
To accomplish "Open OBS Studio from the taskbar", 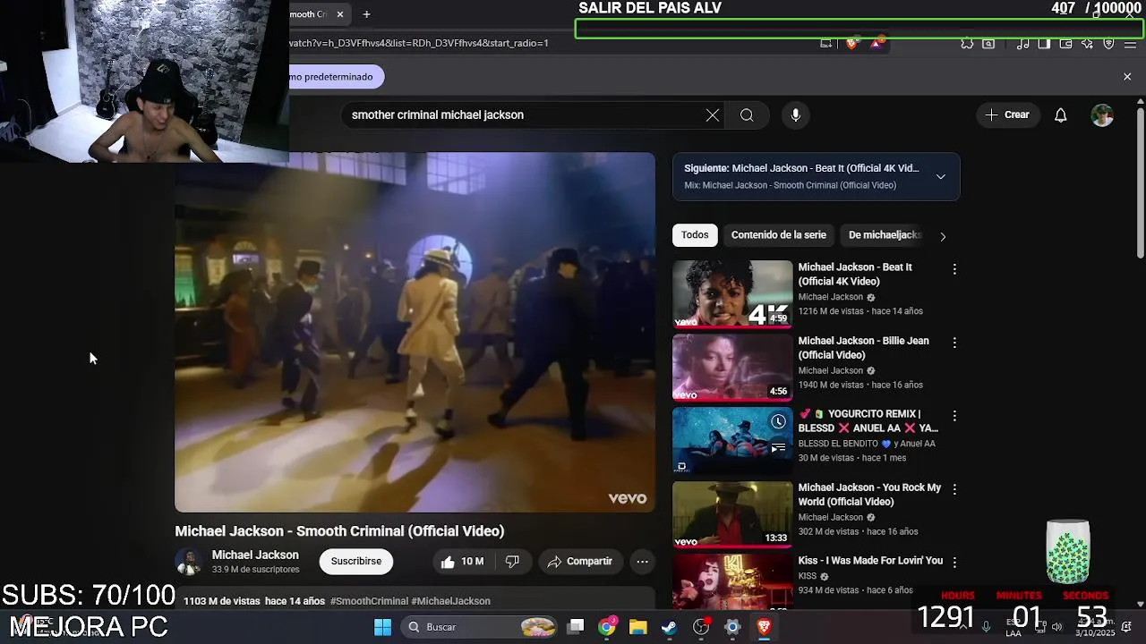I will click(x=701, y=627).
